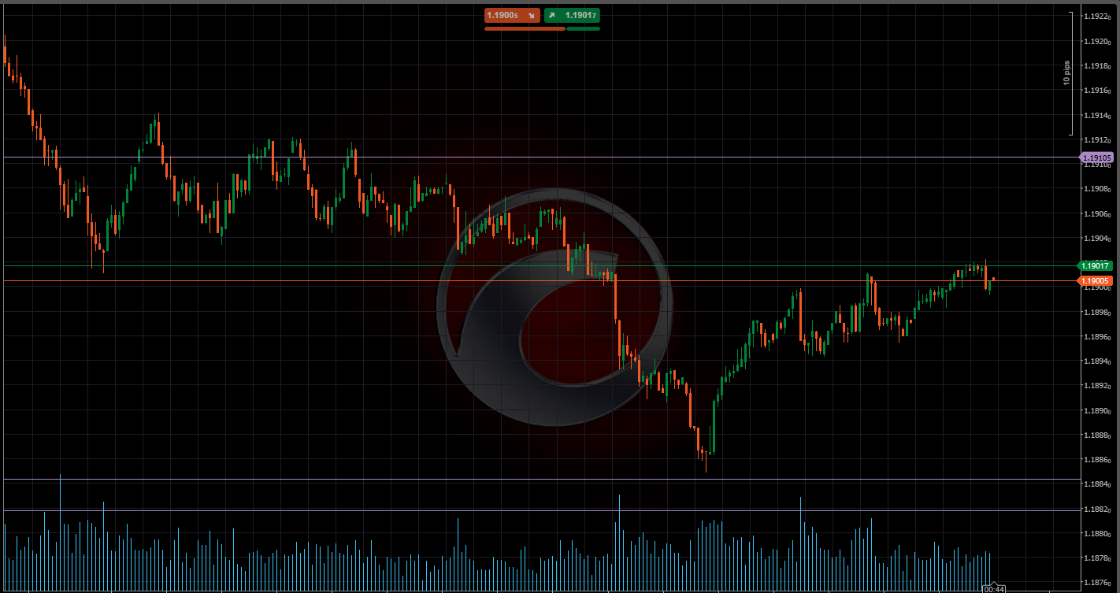This screenshot has height=593, width=1120.
Task: Select the orange 1.19005 bid price label
Action: (x=1096, y=280)
